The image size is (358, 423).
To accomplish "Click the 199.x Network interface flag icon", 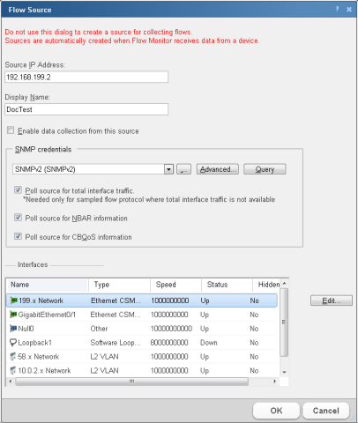I will click(x=13, y=301).
